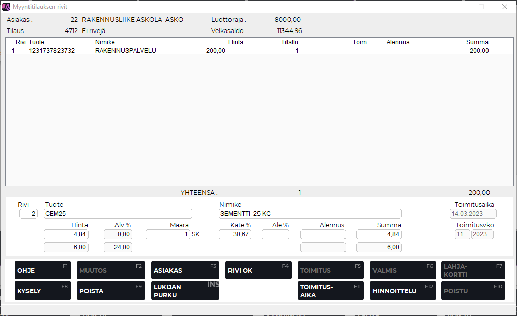Open HINNOITTELU F12 pricing button
517x316 pixels.
click(401, 291)
